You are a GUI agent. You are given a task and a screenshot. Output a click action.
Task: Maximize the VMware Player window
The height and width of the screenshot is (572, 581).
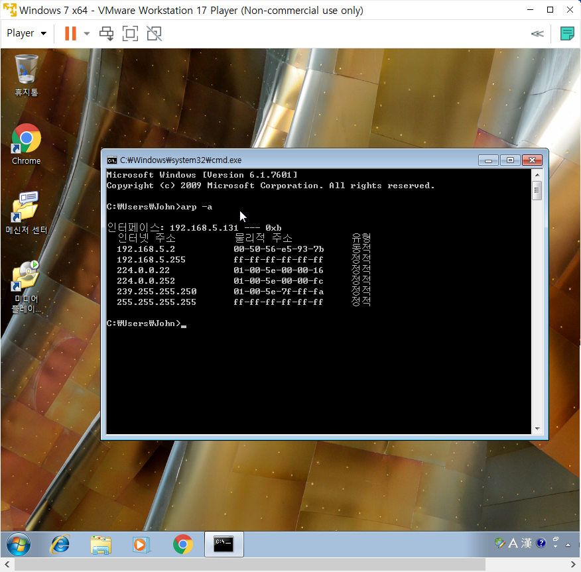(x=550, y=10)
